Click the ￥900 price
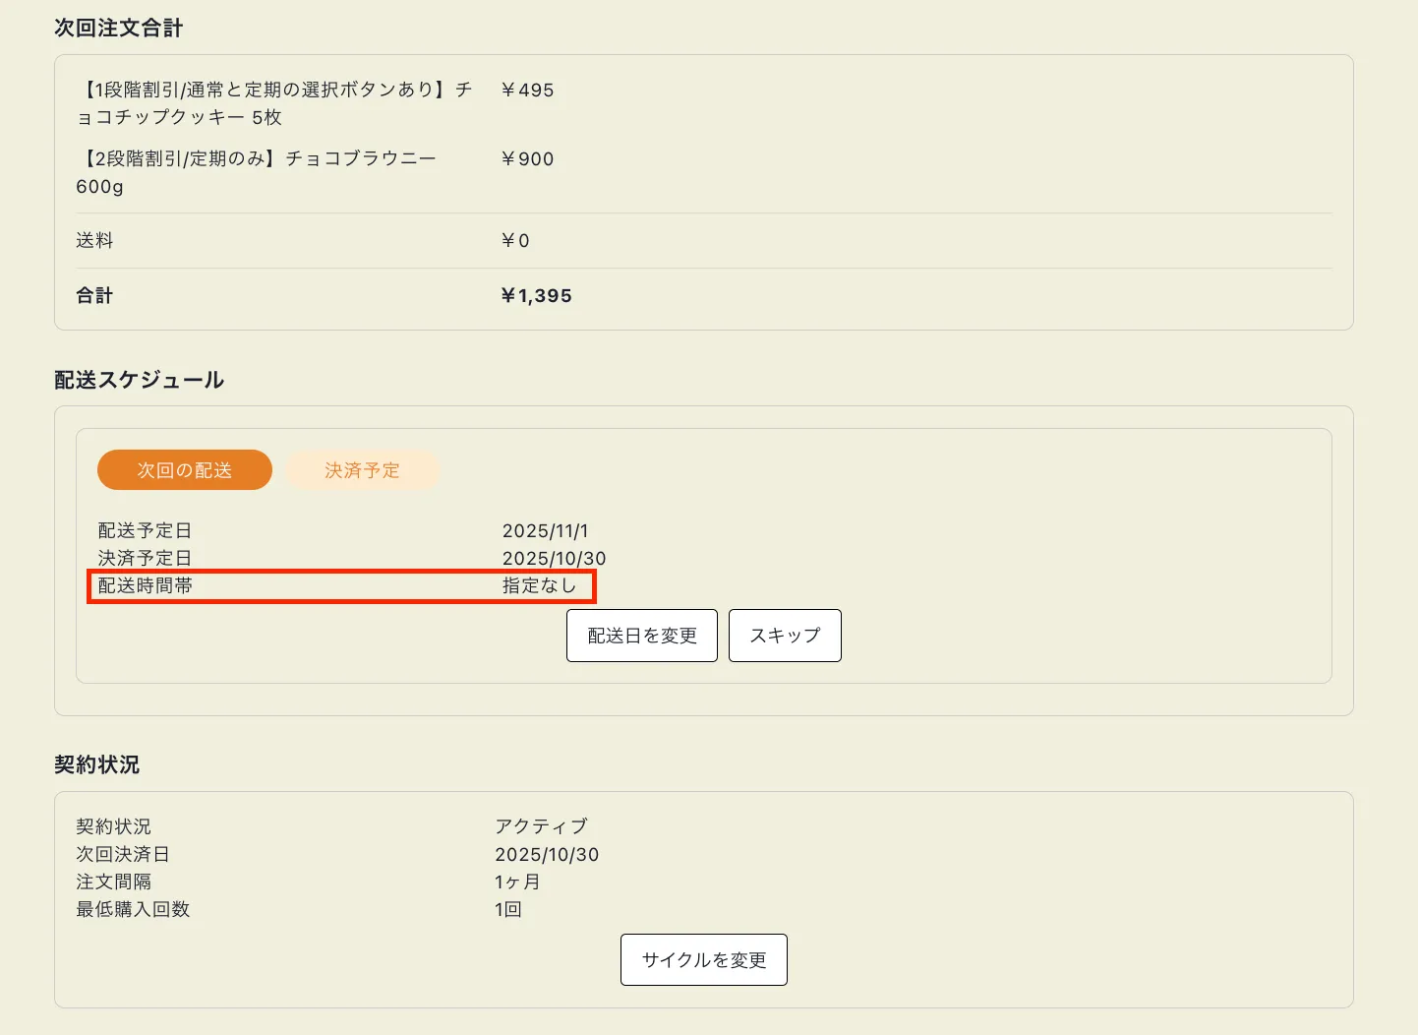This screenshot has height=1035, width=1418. click(528, 158)
